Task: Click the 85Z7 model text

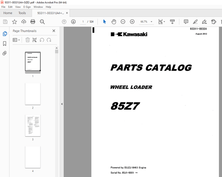Action: tap(125, 106)
